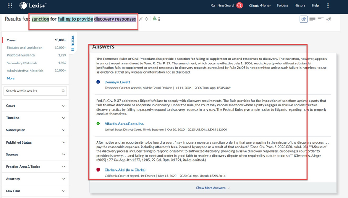
Task: Click the 1,906 count beside Secondary Materials
Action: tap(62, 63)
